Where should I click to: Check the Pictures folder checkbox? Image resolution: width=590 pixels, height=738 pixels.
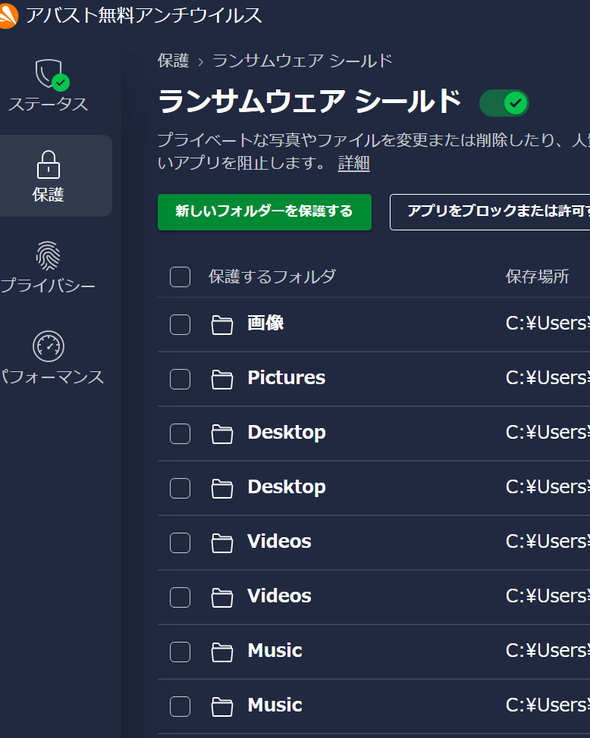tap(180, 380)
